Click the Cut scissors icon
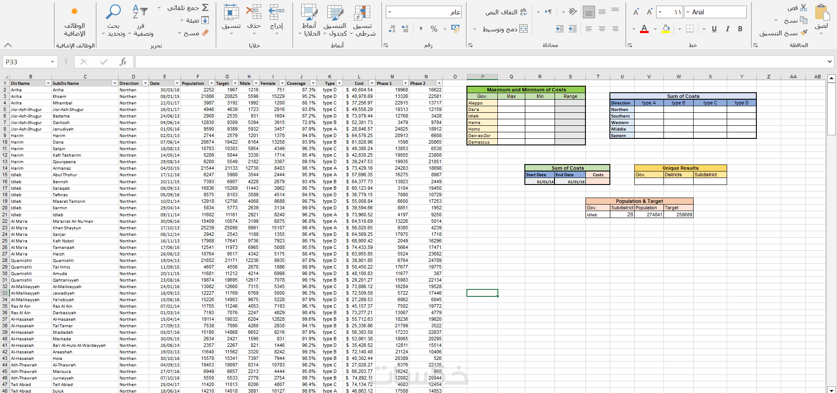 coord(803,8)
